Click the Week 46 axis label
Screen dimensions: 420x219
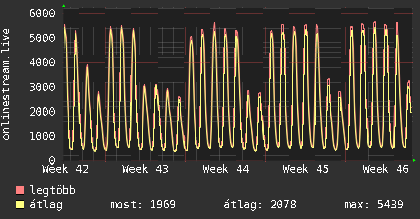pos(386,169)
